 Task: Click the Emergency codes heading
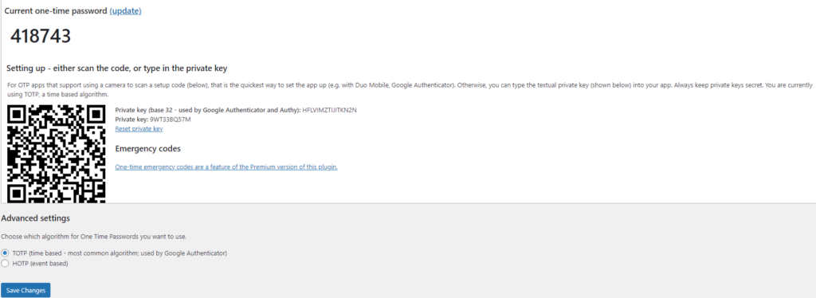point(147,149)
